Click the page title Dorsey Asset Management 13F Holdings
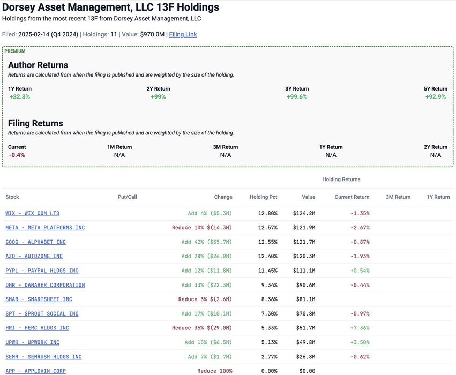This screenshot has width=456, height=375. coord(110,7)
